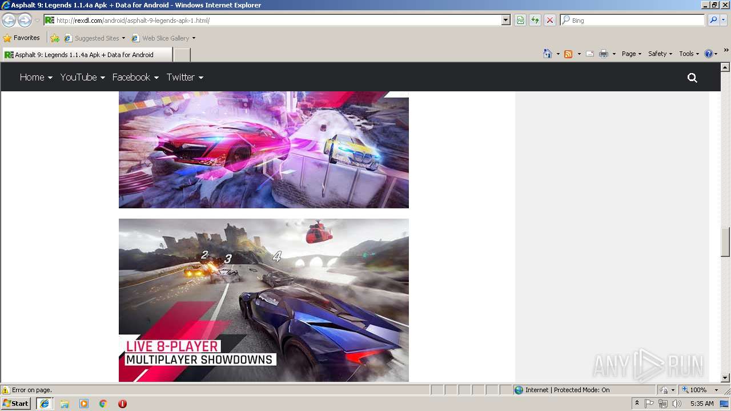Open the Tools menu
731x411 pixels.
point(689,54)
